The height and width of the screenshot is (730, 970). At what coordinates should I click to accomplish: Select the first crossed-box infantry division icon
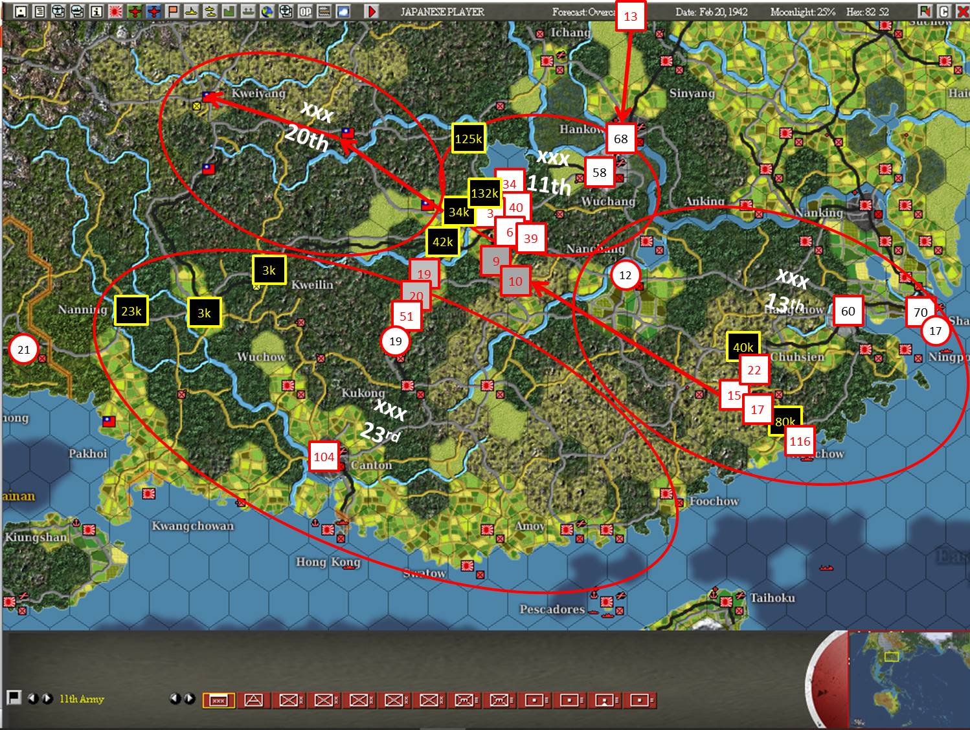(x=289, y=700)
